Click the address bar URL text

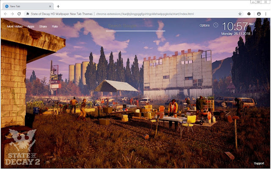click(145, 14)
